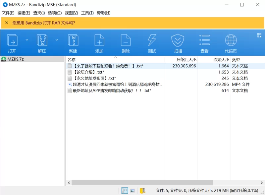Viewport: 265px width, 195px height.
Task: Click the Open (打开) toolbar icon
Action: coord(12,40)
